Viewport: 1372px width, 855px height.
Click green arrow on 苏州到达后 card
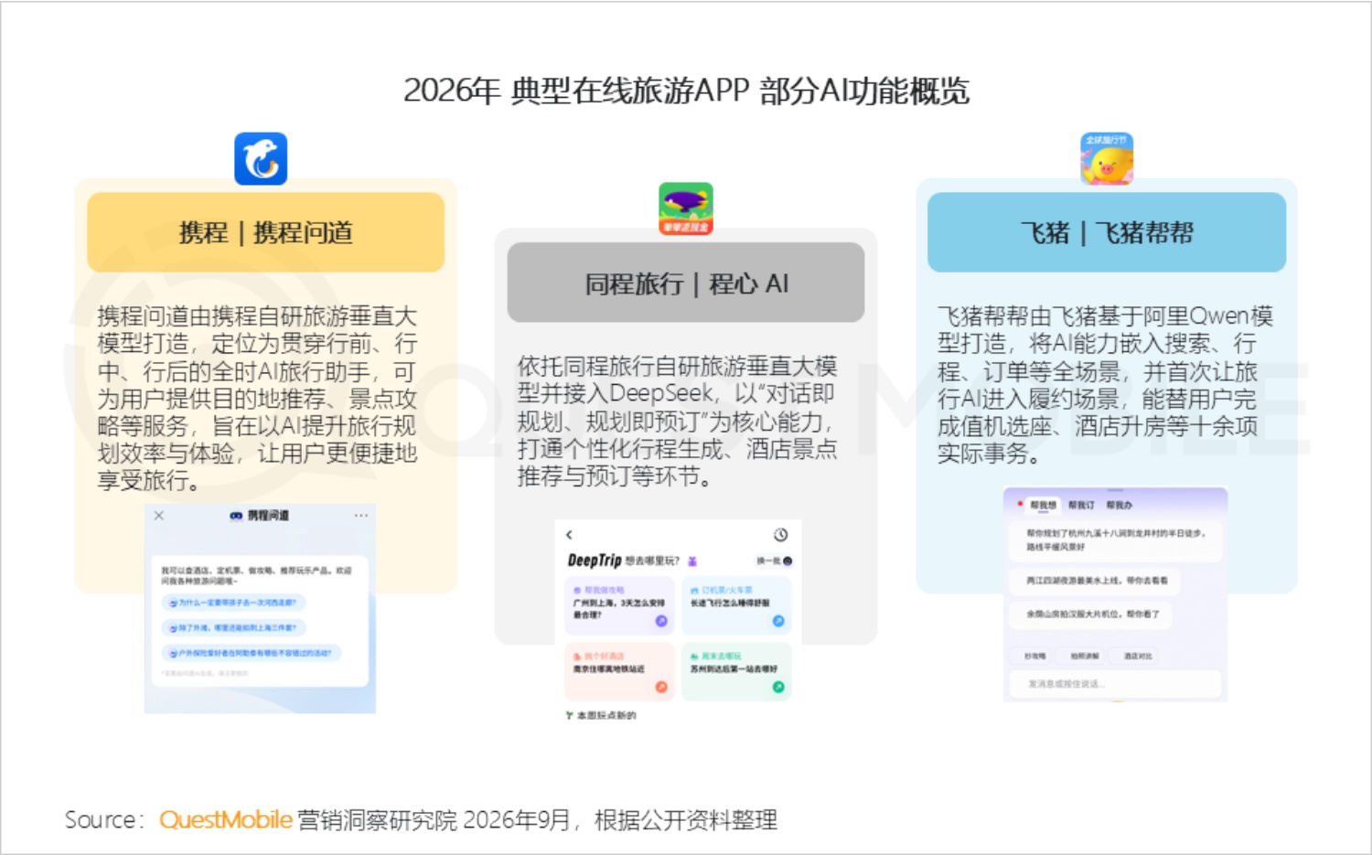778,687
